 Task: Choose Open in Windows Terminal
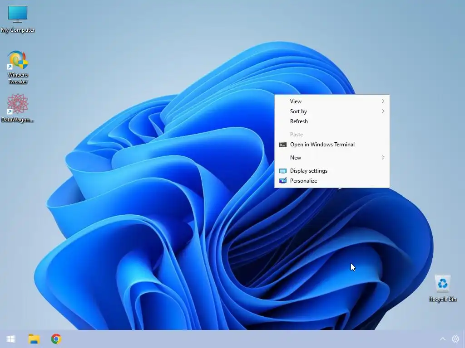[x=332, y=145]
